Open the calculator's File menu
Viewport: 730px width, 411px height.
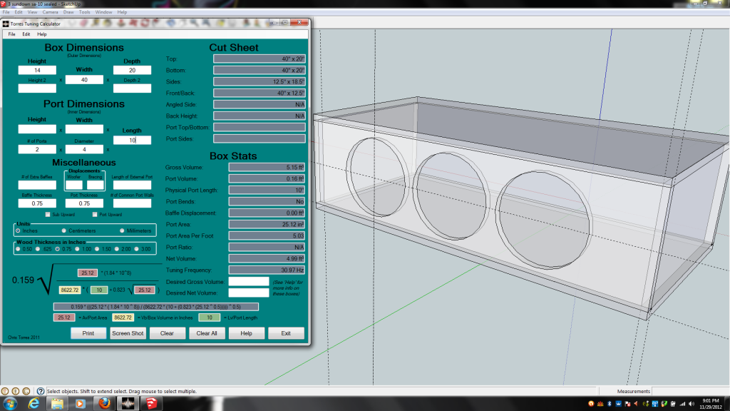(x=11, y=34)
